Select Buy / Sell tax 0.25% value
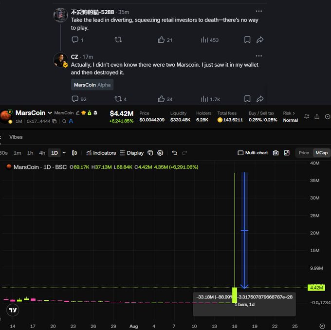Screen dimensions: 331x330 click(x=263, y=120)
